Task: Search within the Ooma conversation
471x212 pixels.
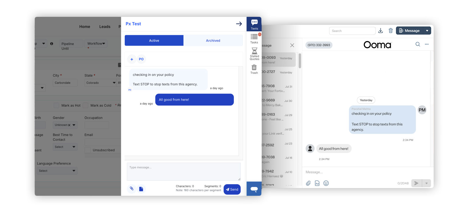Action: click(x=418, y=44)
